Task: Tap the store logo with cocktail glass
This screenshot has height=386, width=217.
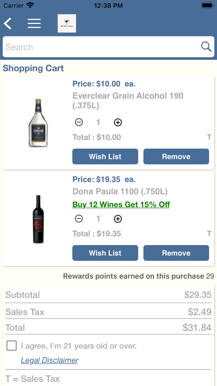Action: pyautogui.click(x=67, y=23)
